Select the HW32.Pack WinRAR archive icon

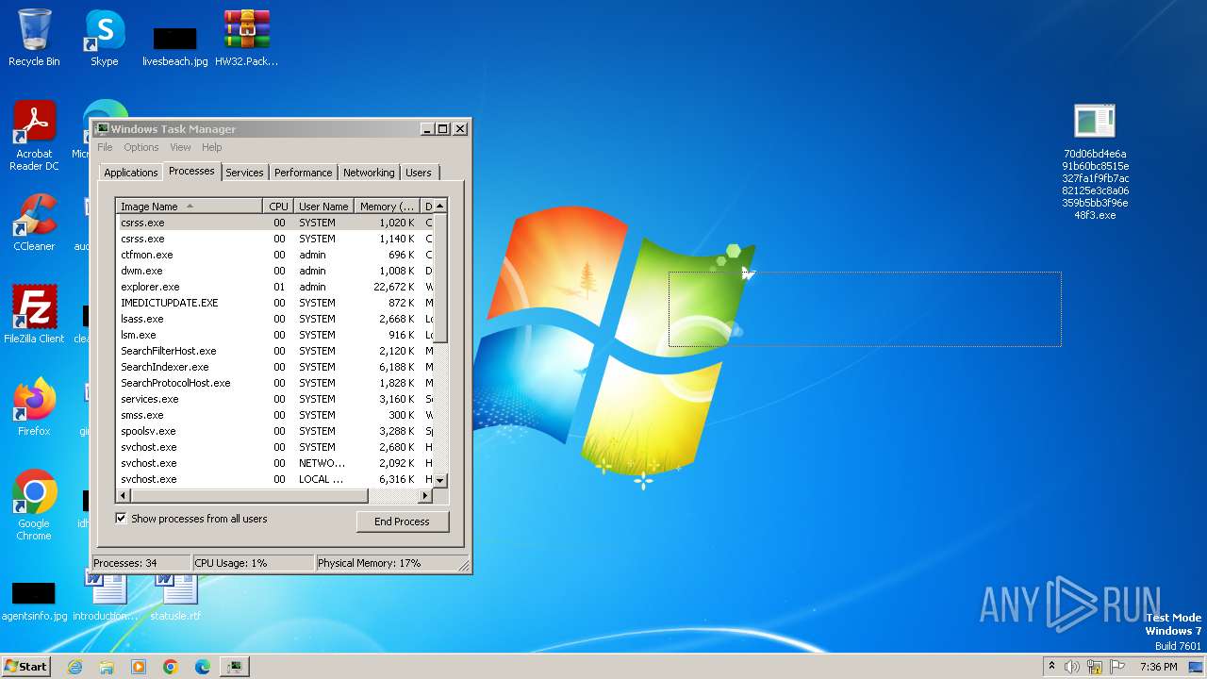click(247, 38)
